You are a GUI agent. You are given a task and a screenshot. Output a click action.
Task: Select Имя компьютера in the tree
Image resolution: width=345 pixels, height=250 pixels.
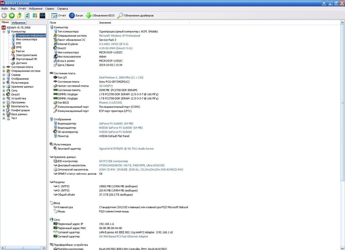pos(26,39)
